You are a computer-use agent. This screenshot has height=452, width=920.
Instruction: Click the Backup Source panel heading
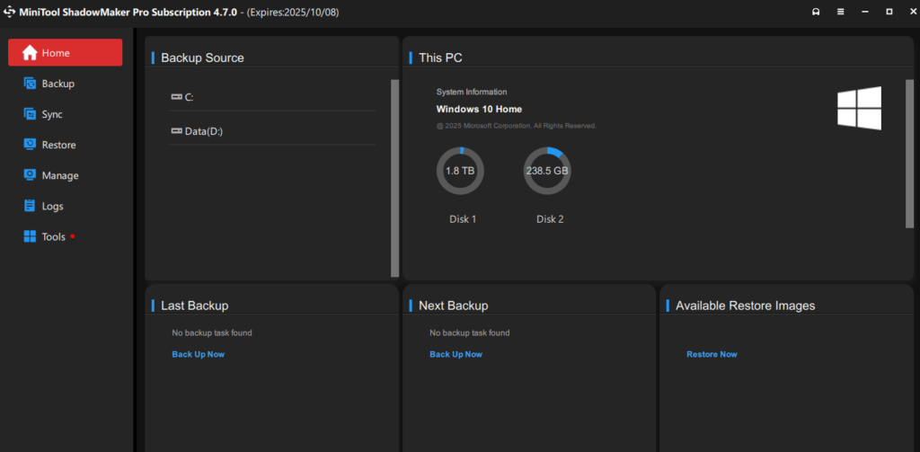(202, 58)
